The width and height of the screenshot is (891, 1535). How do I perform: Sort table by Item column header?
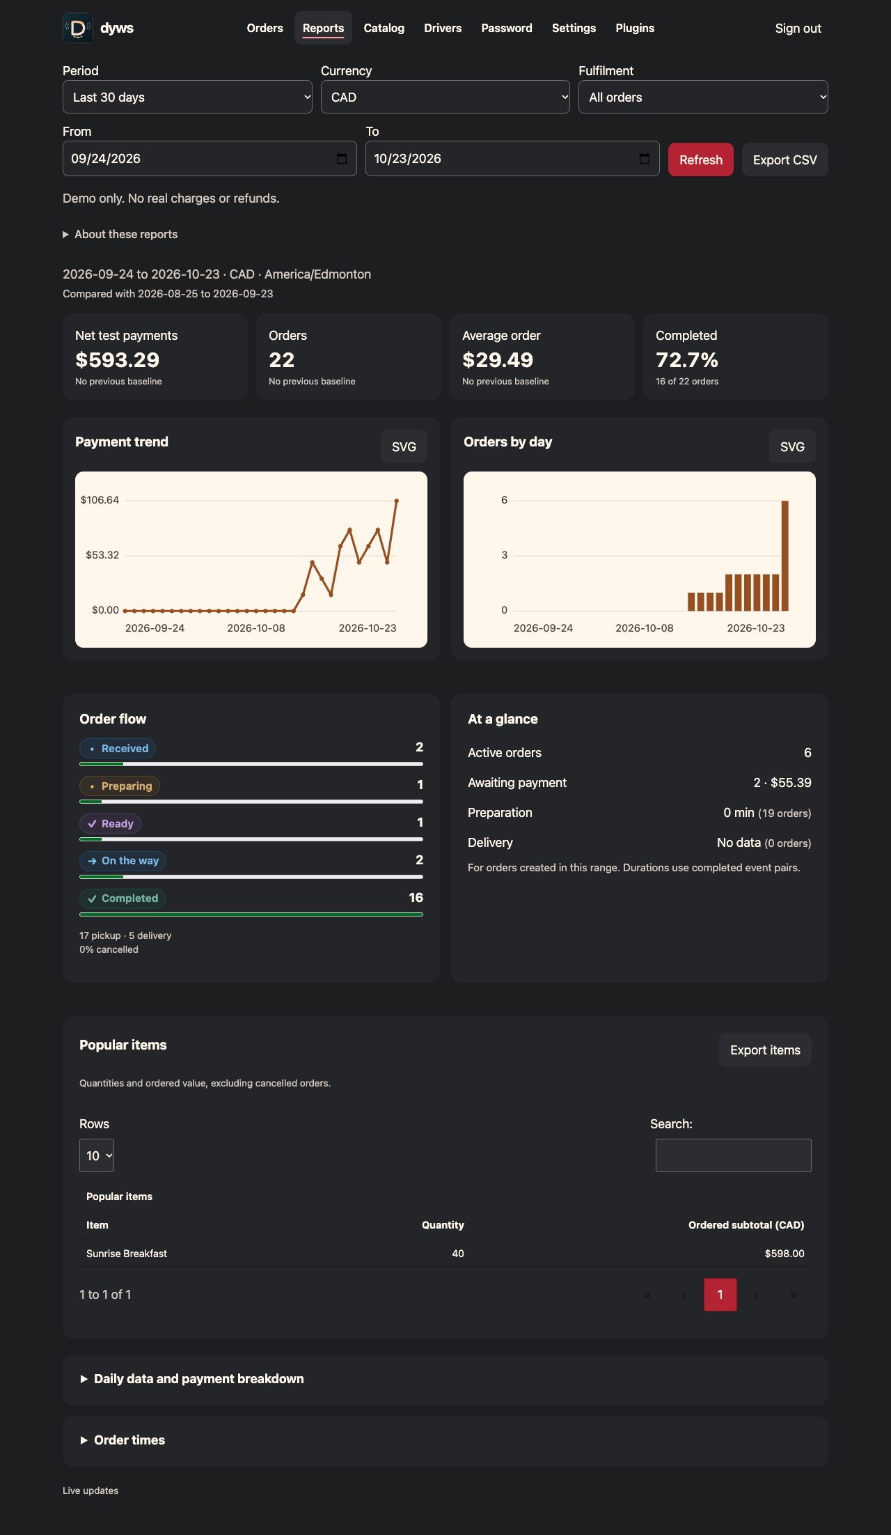click(x=97, y=1225)
